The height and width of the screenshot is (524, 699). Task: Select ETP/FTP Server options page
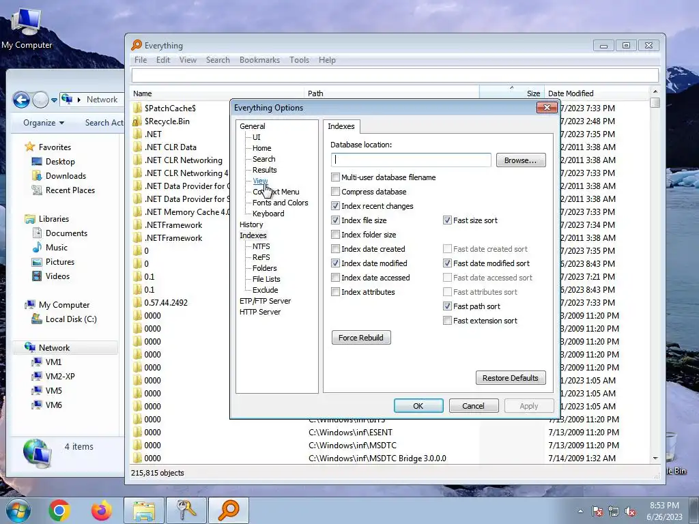(265, 301)
